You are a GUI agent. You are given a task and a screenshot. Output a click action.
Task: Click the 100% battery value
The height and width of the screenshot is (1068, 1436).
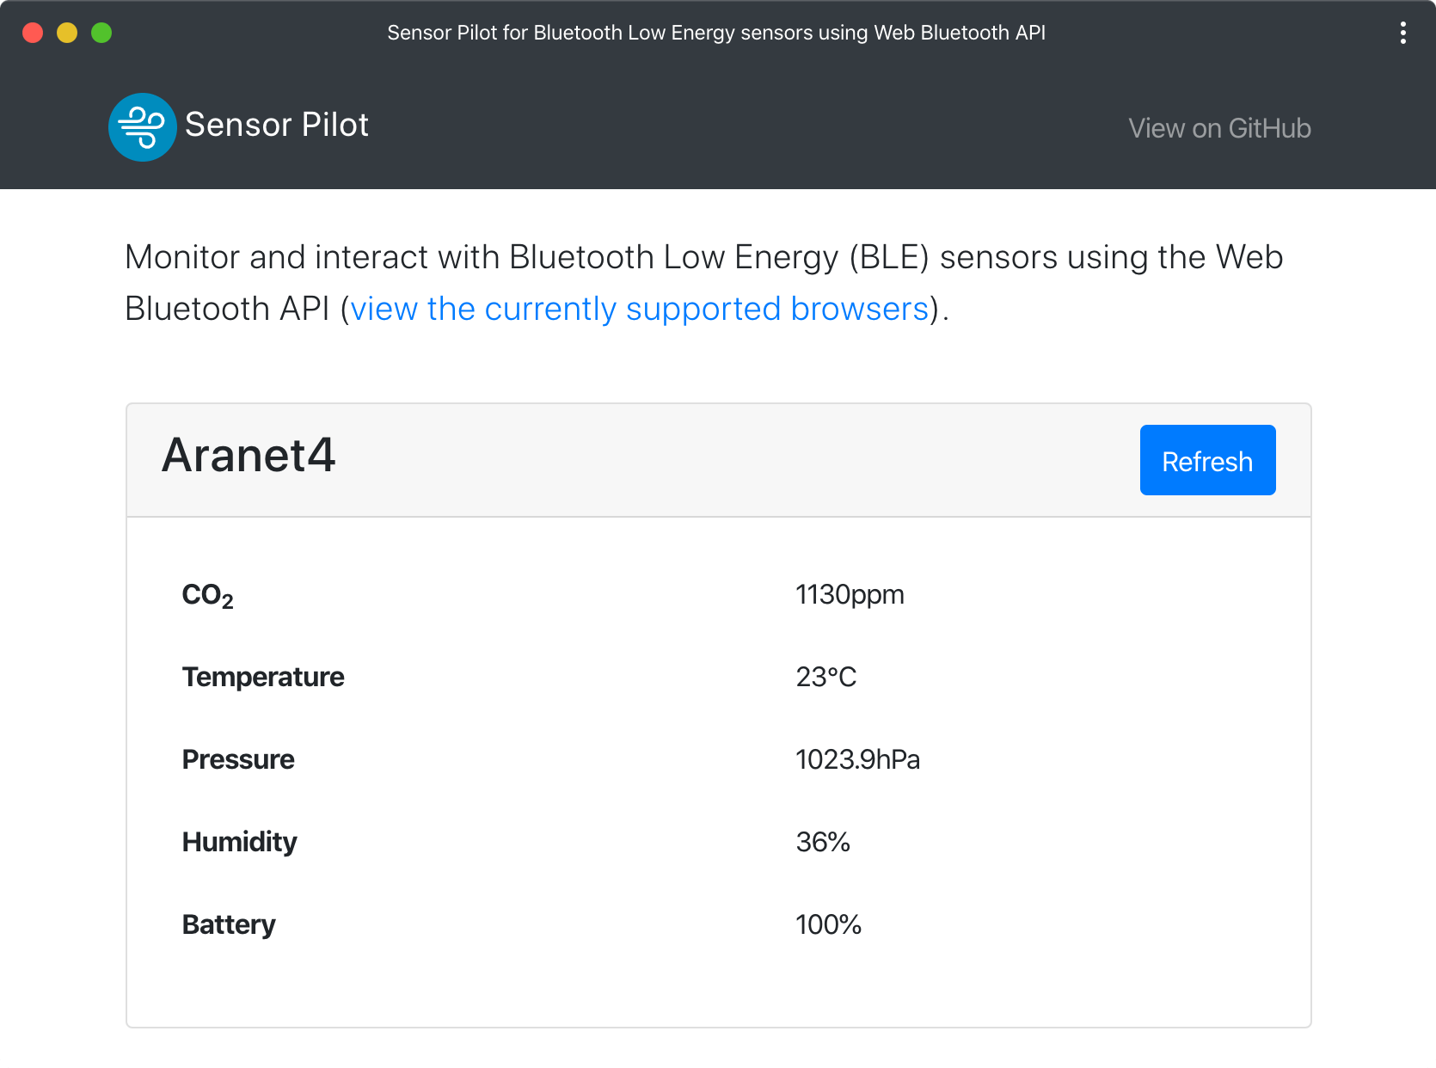click(828, 924)
